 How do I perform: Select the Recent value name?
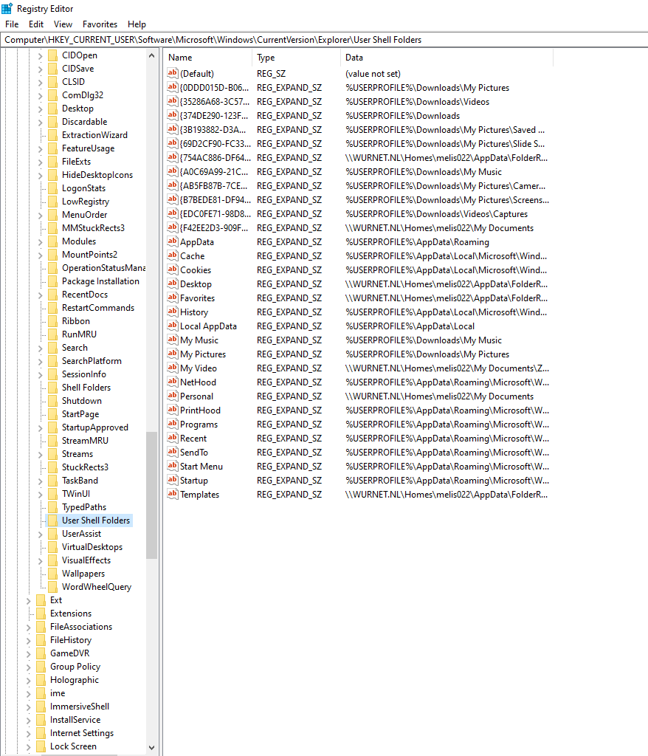(x=193, y=438)
